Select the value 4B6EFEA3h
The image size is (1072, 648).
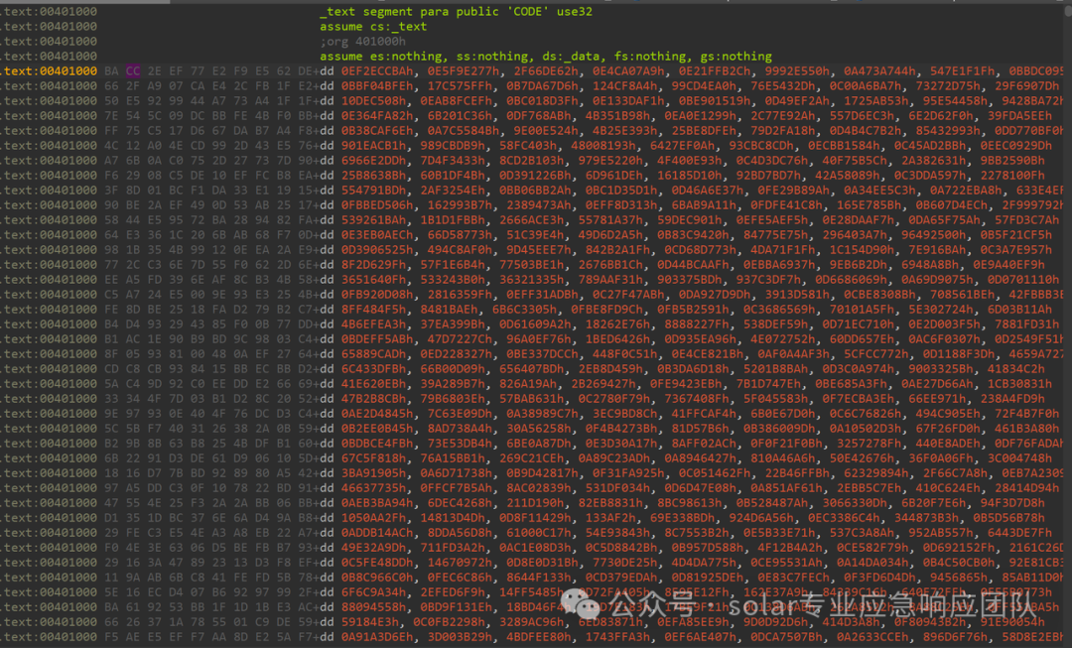tap(374, 324)
